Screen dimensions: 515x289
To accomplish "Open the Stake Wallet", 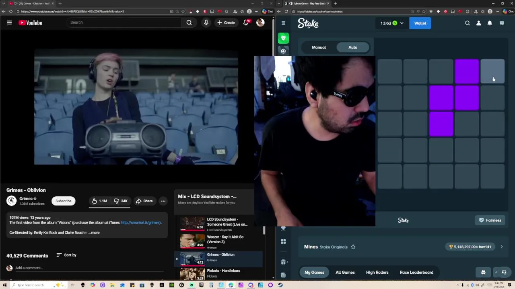I will click(x=420, y=23).
